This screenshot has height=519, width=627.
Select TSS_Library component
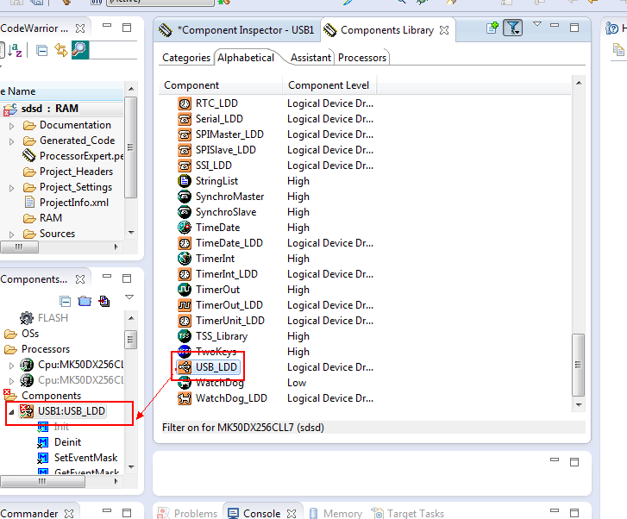point(222,336)
